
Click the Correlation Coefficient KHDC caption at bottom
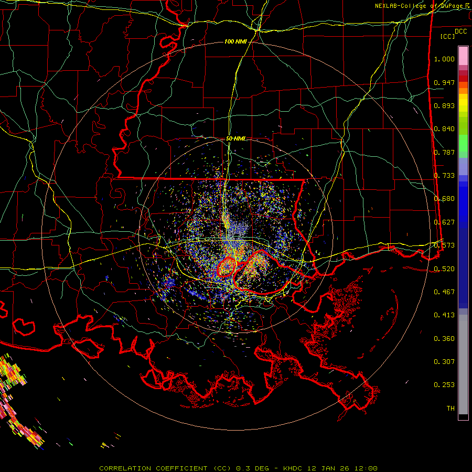238,468
